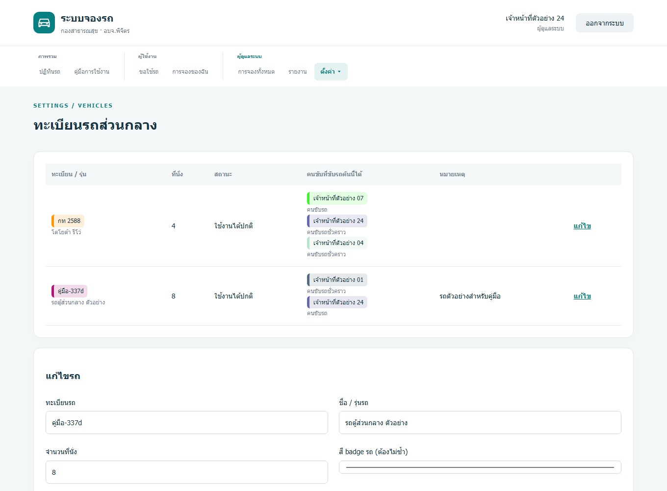Click the ชื่อ / รุ่นรถ input field

[480, 423]
